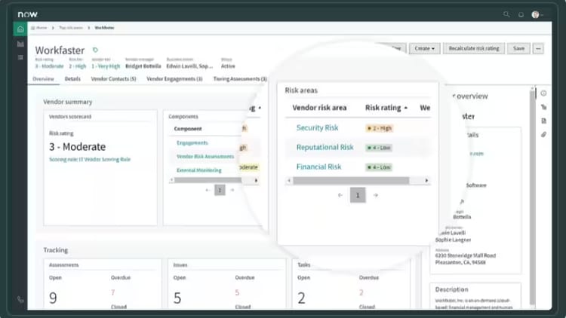Go to next page in Risk areas pagination
This screenshot has height=318, width=566.
click(375, 195)
